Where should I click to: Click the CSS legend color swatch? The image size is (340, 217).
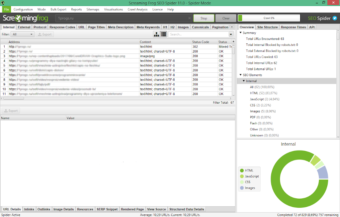[x=242, y=182]
